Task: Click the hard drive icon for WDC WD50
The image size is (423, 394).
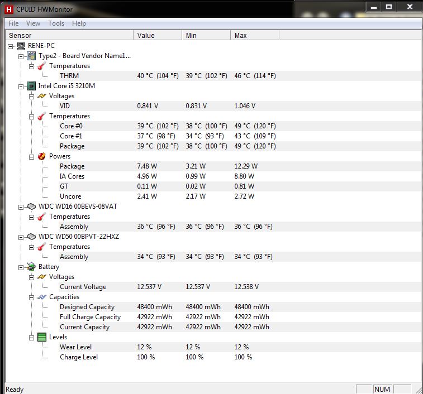Action: [31, 237]
